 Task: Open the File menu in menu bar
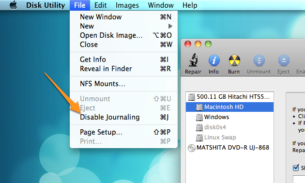[x=80, y=5]
